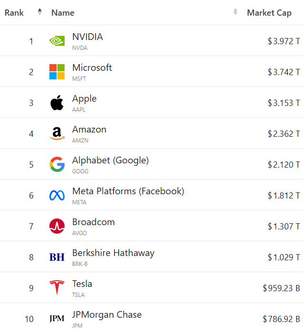
Task: Click the Rank column header label
Action: [14, 13]
